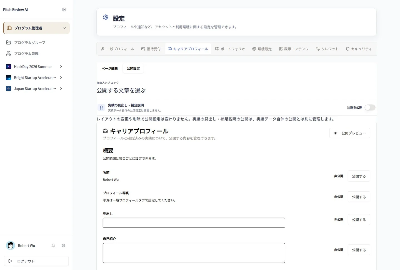This screenshot has width=400, height=270.
Task: Click the gear icon beside the 設定 heading
Action: [106, 17]
